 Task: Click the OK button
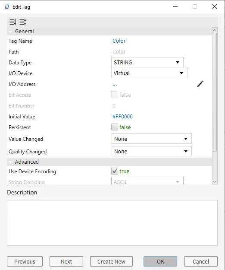160,261
